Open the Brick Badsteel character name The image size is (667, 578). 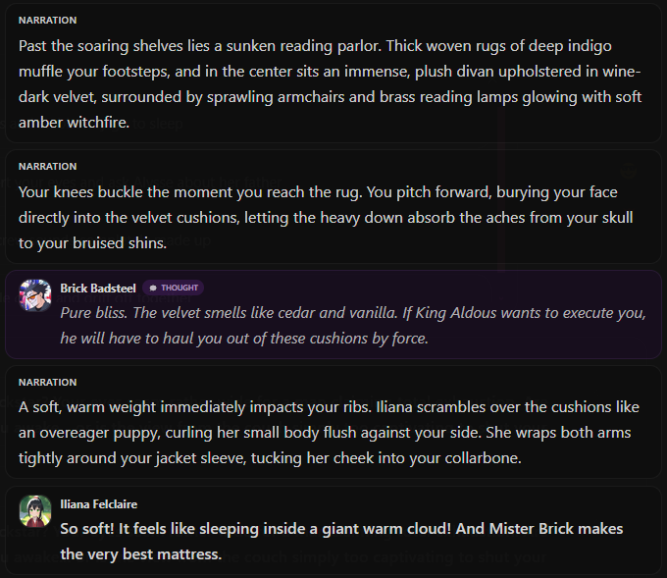(98, 289)
